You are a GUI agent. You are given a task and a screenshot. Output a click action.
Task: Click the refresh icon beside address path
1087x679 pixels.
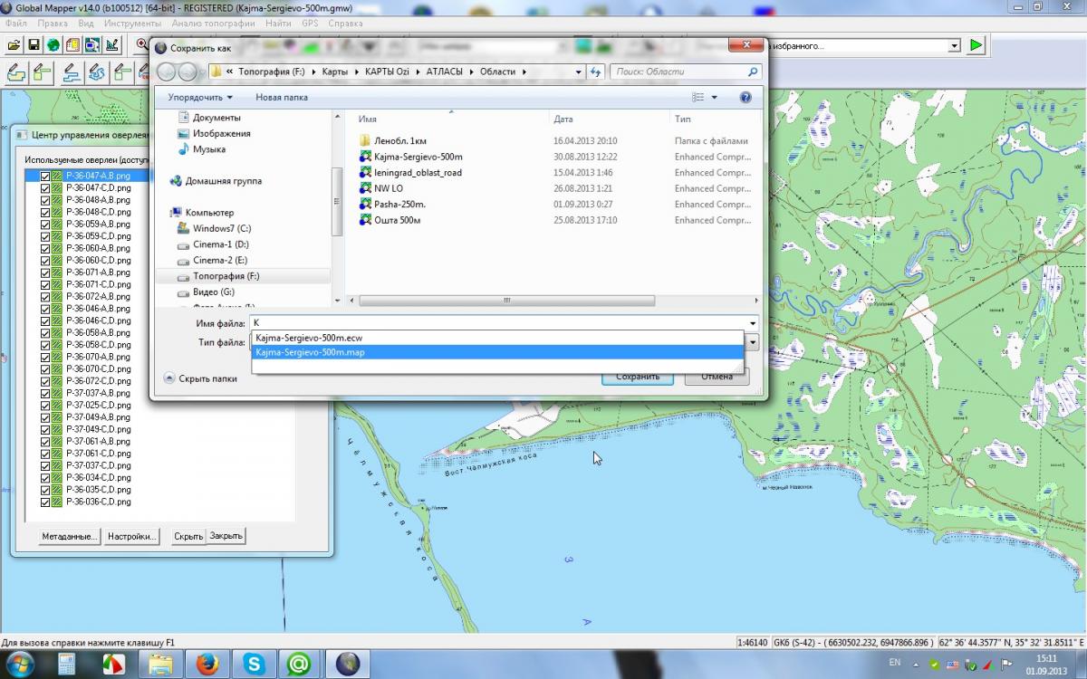click(596, 72)
